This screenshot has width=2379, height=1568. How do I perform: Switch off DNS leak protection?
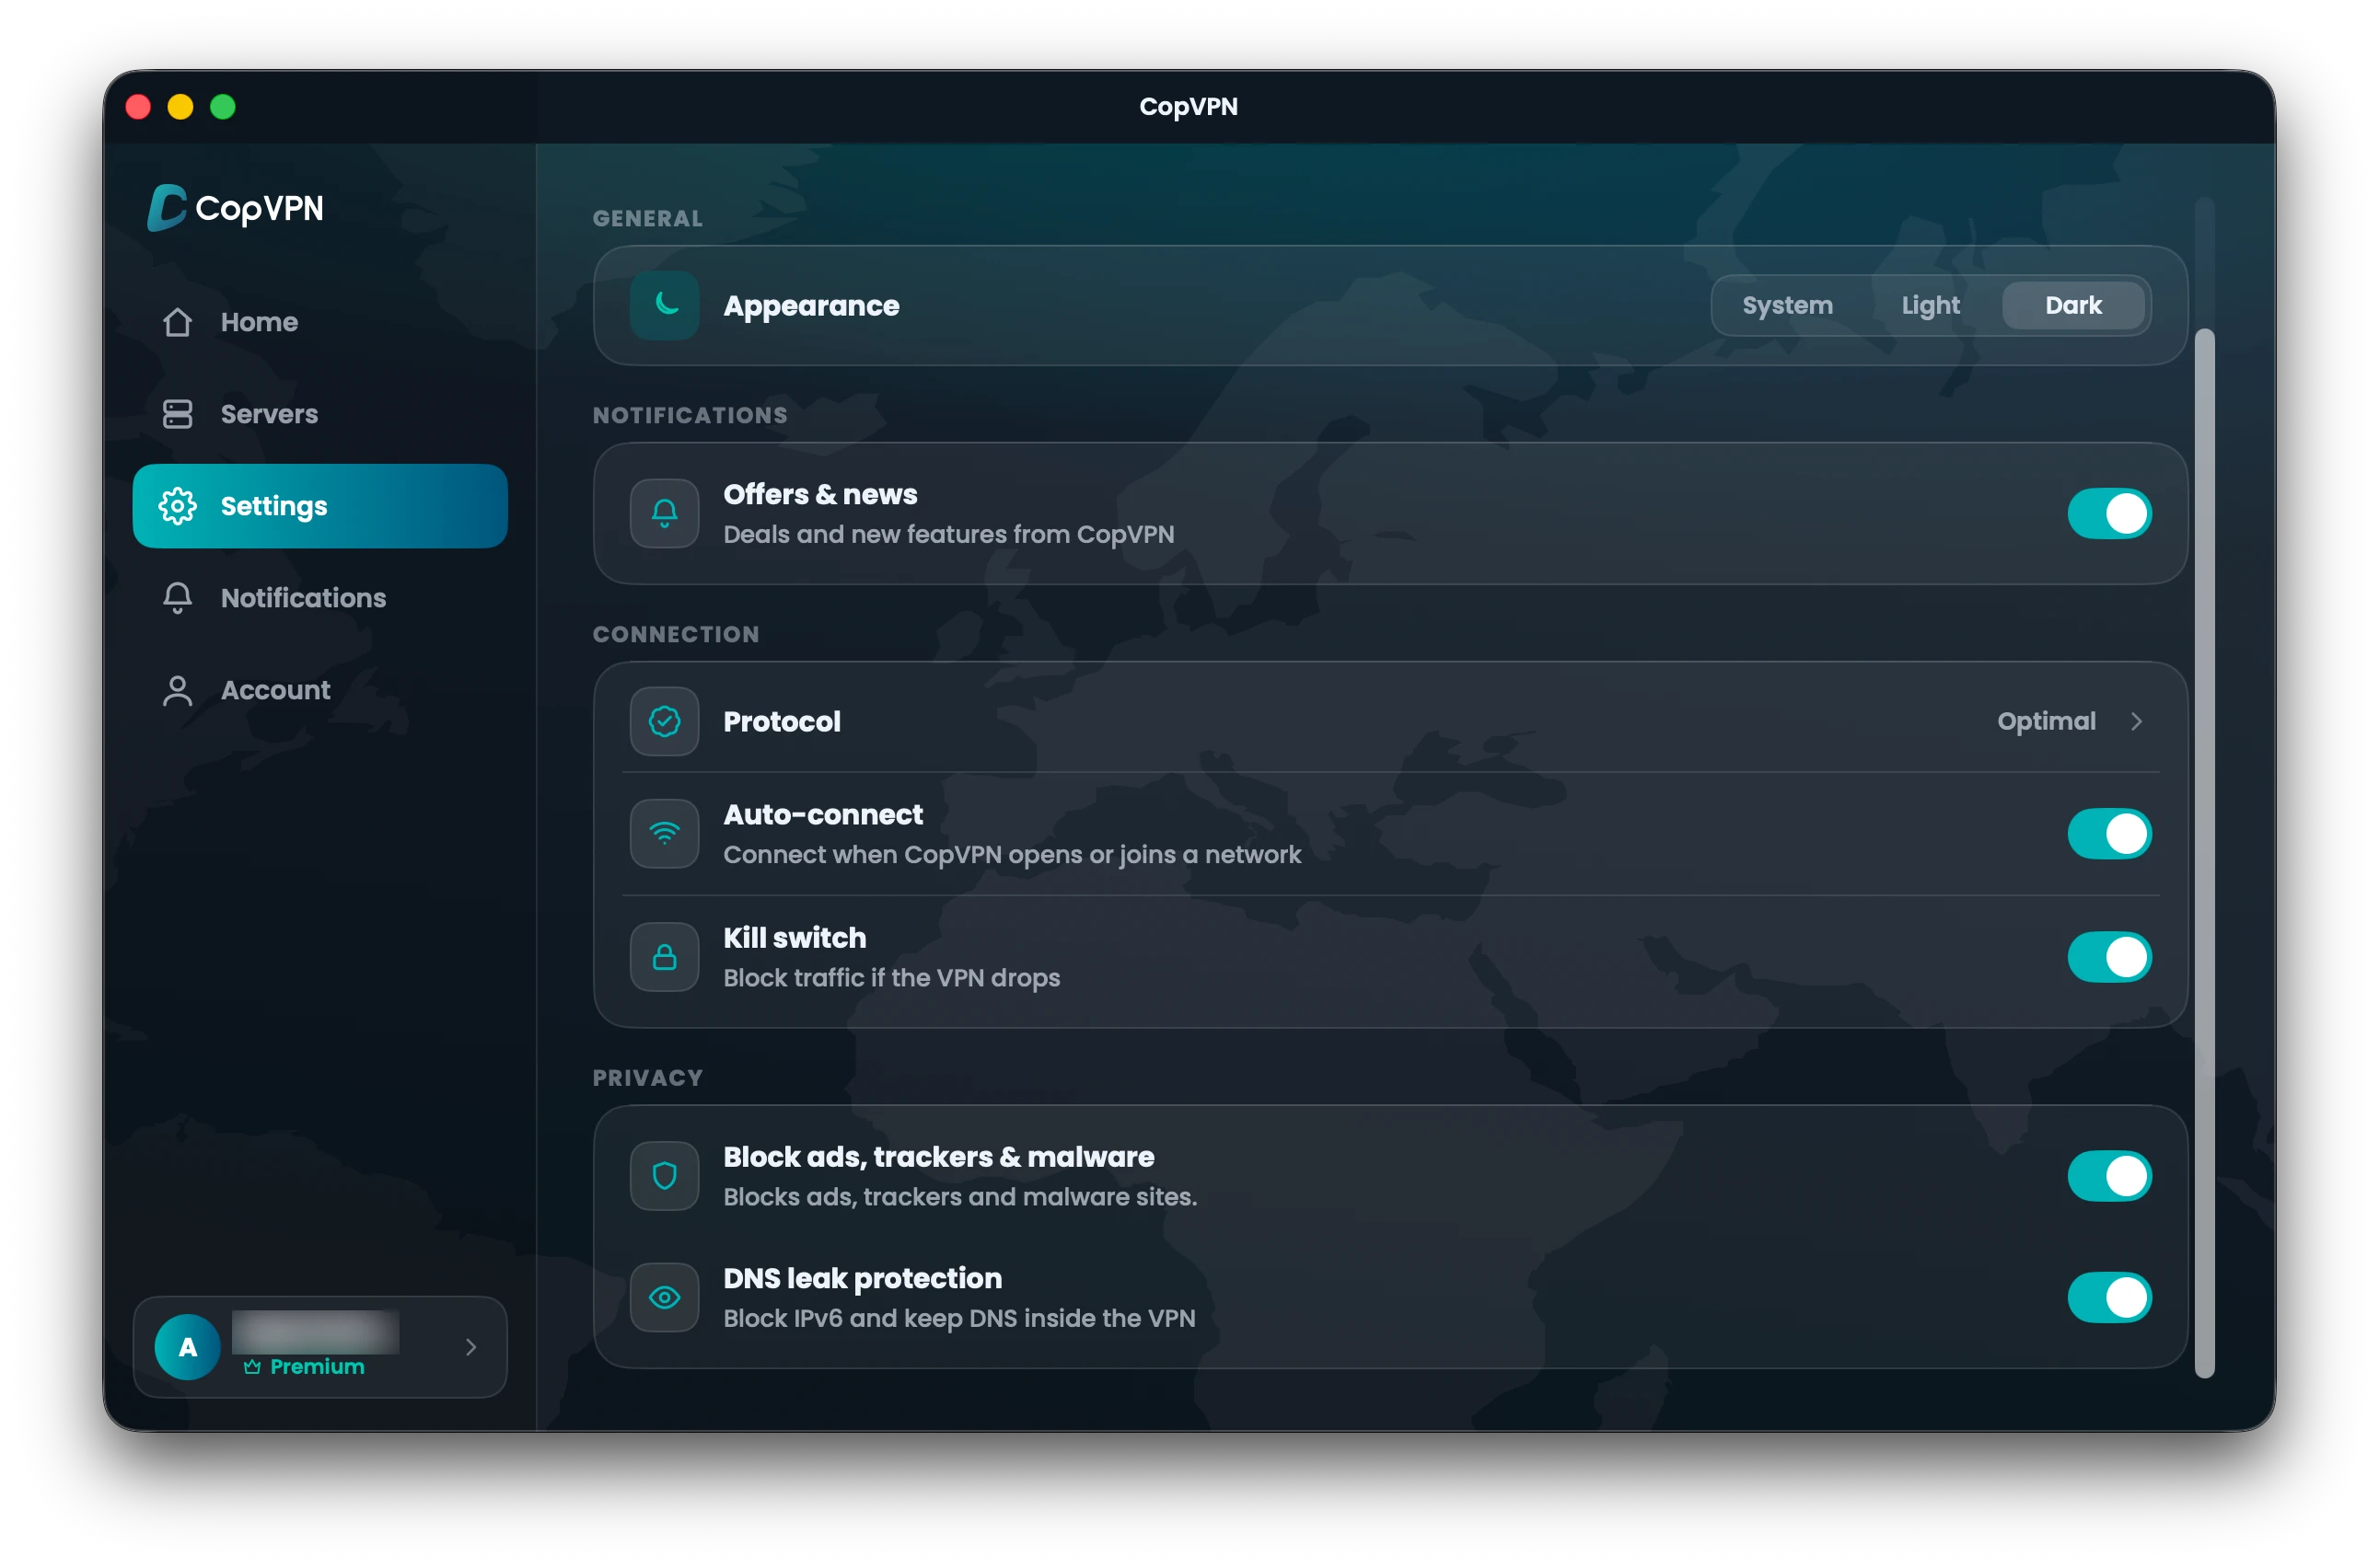[x=2109, y=1298]
